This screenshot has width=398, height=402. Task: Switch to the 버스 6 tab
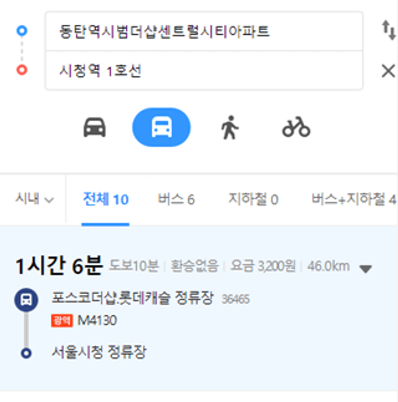(x=176, y=199)
